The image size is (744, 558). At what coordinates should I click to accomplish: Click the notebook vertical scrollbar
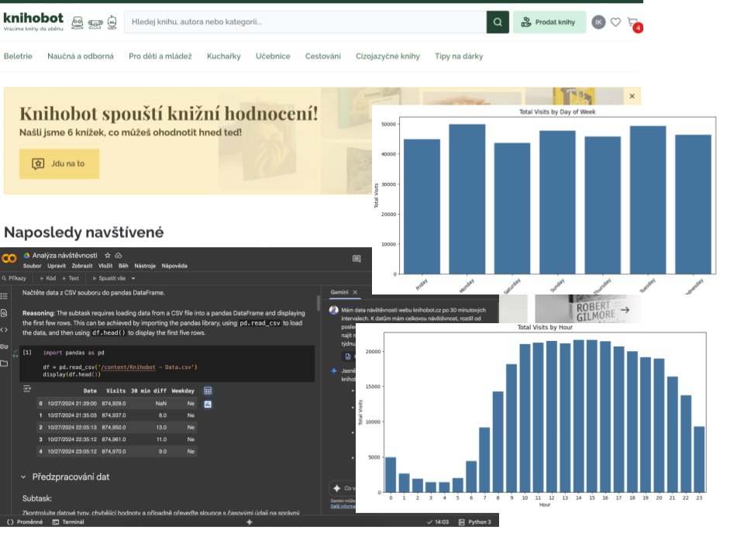(x=318, y=304)
